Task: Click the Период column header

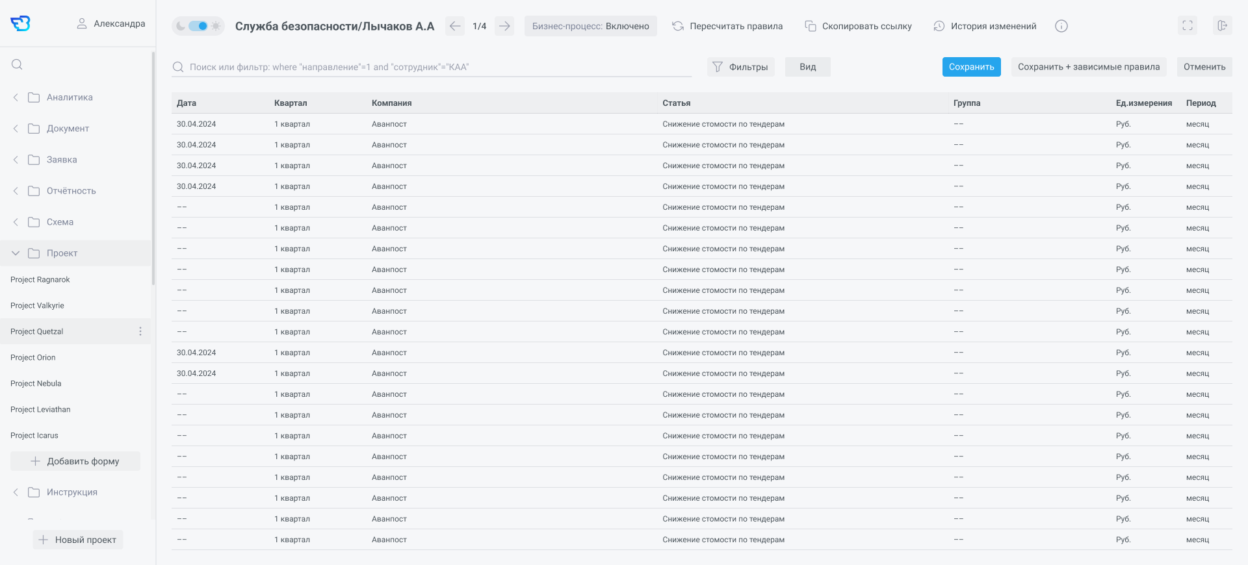Action: point(1201,103)
